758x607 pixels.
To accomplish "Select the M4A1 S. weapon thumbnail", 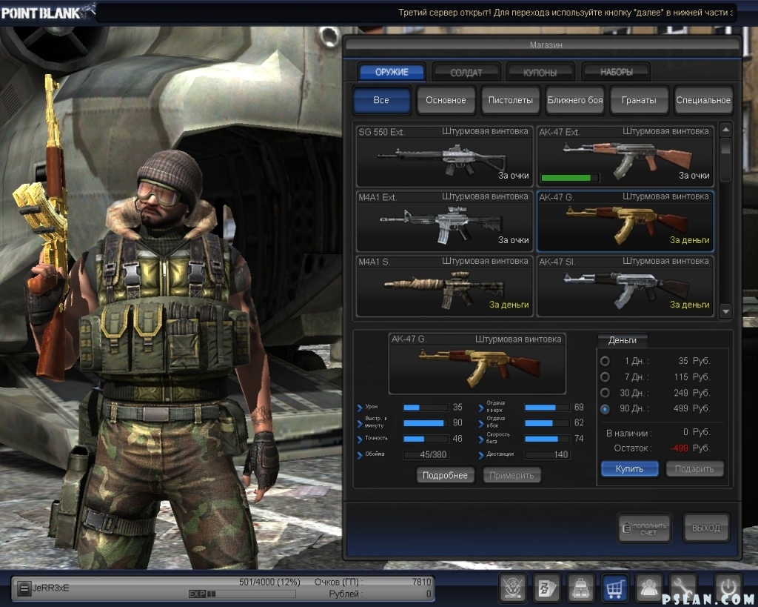I will (x=444, y=286).
